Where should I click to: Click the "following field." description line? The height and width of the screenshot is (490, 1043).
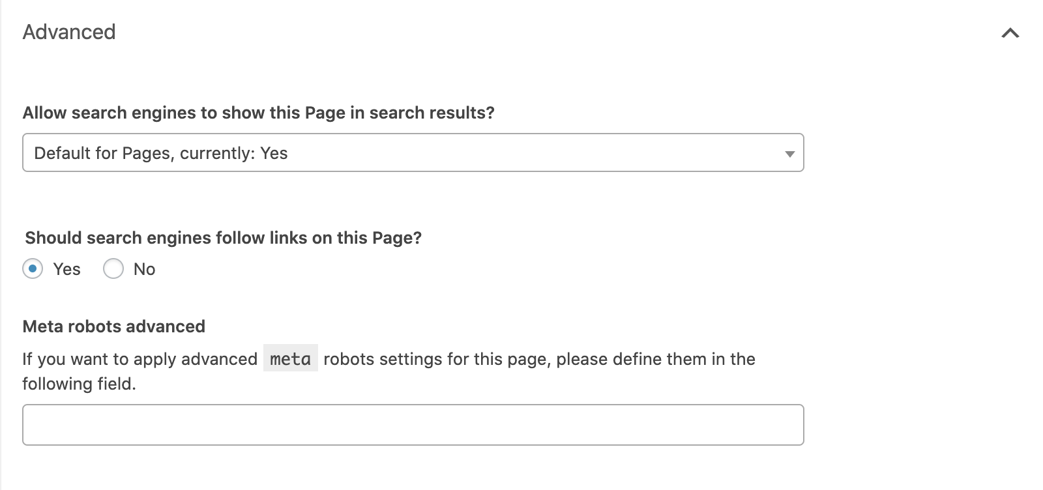79,384
